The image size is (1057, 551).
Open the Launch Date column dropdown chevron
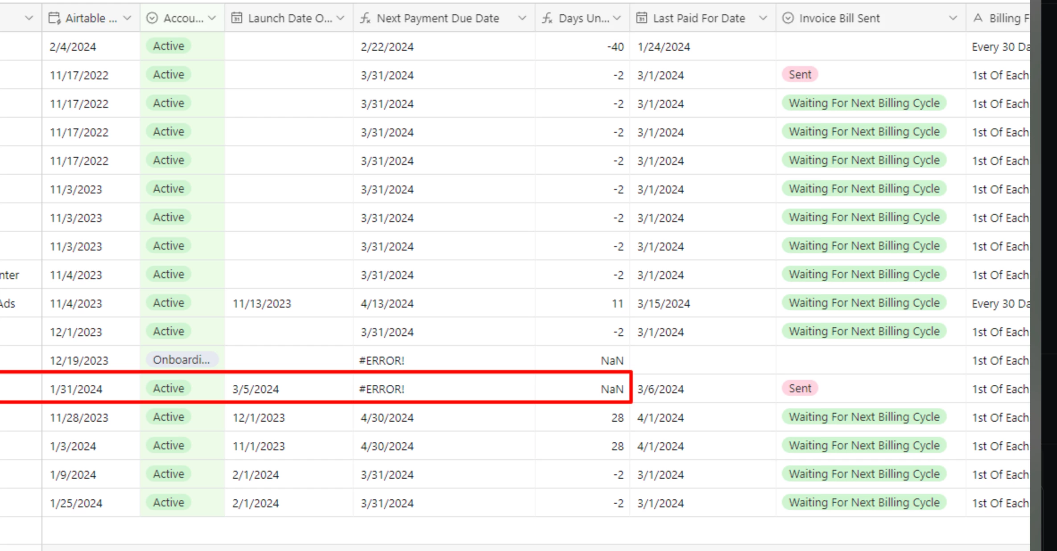[341, 18]
